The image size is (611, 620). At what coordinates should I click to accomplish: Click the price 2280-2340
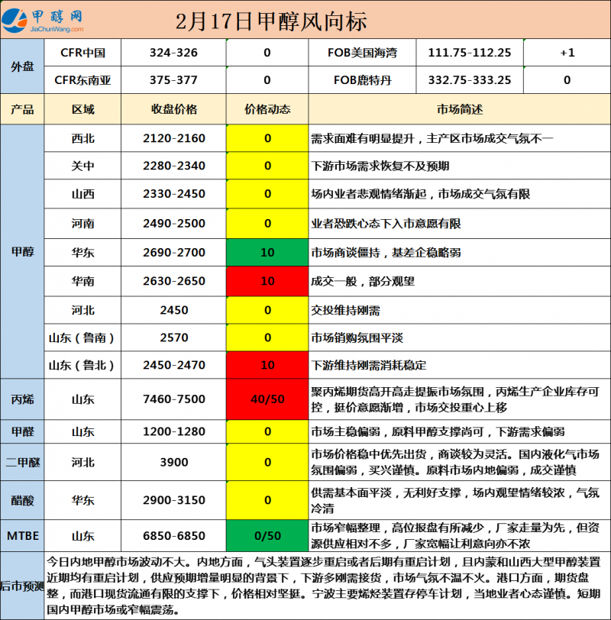point(173,166)
